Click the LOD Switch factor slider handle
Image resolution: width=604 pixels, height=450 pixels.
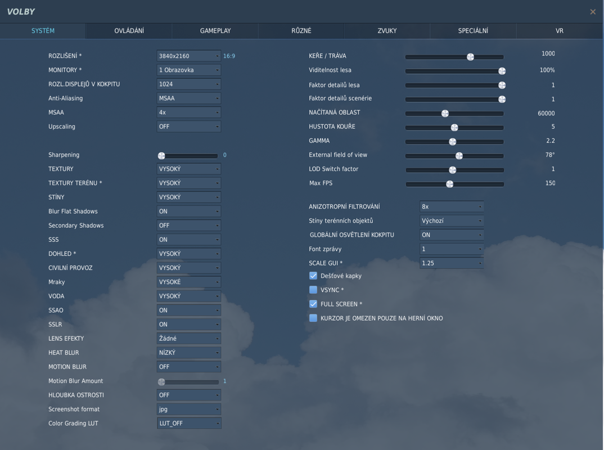(x=453, y=170)
